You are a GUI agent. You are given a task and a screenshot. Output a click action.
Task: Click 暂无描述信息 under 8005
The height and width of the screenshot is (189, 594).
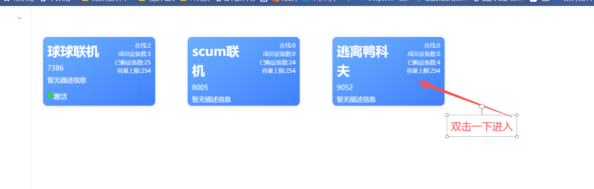[212, 99]
